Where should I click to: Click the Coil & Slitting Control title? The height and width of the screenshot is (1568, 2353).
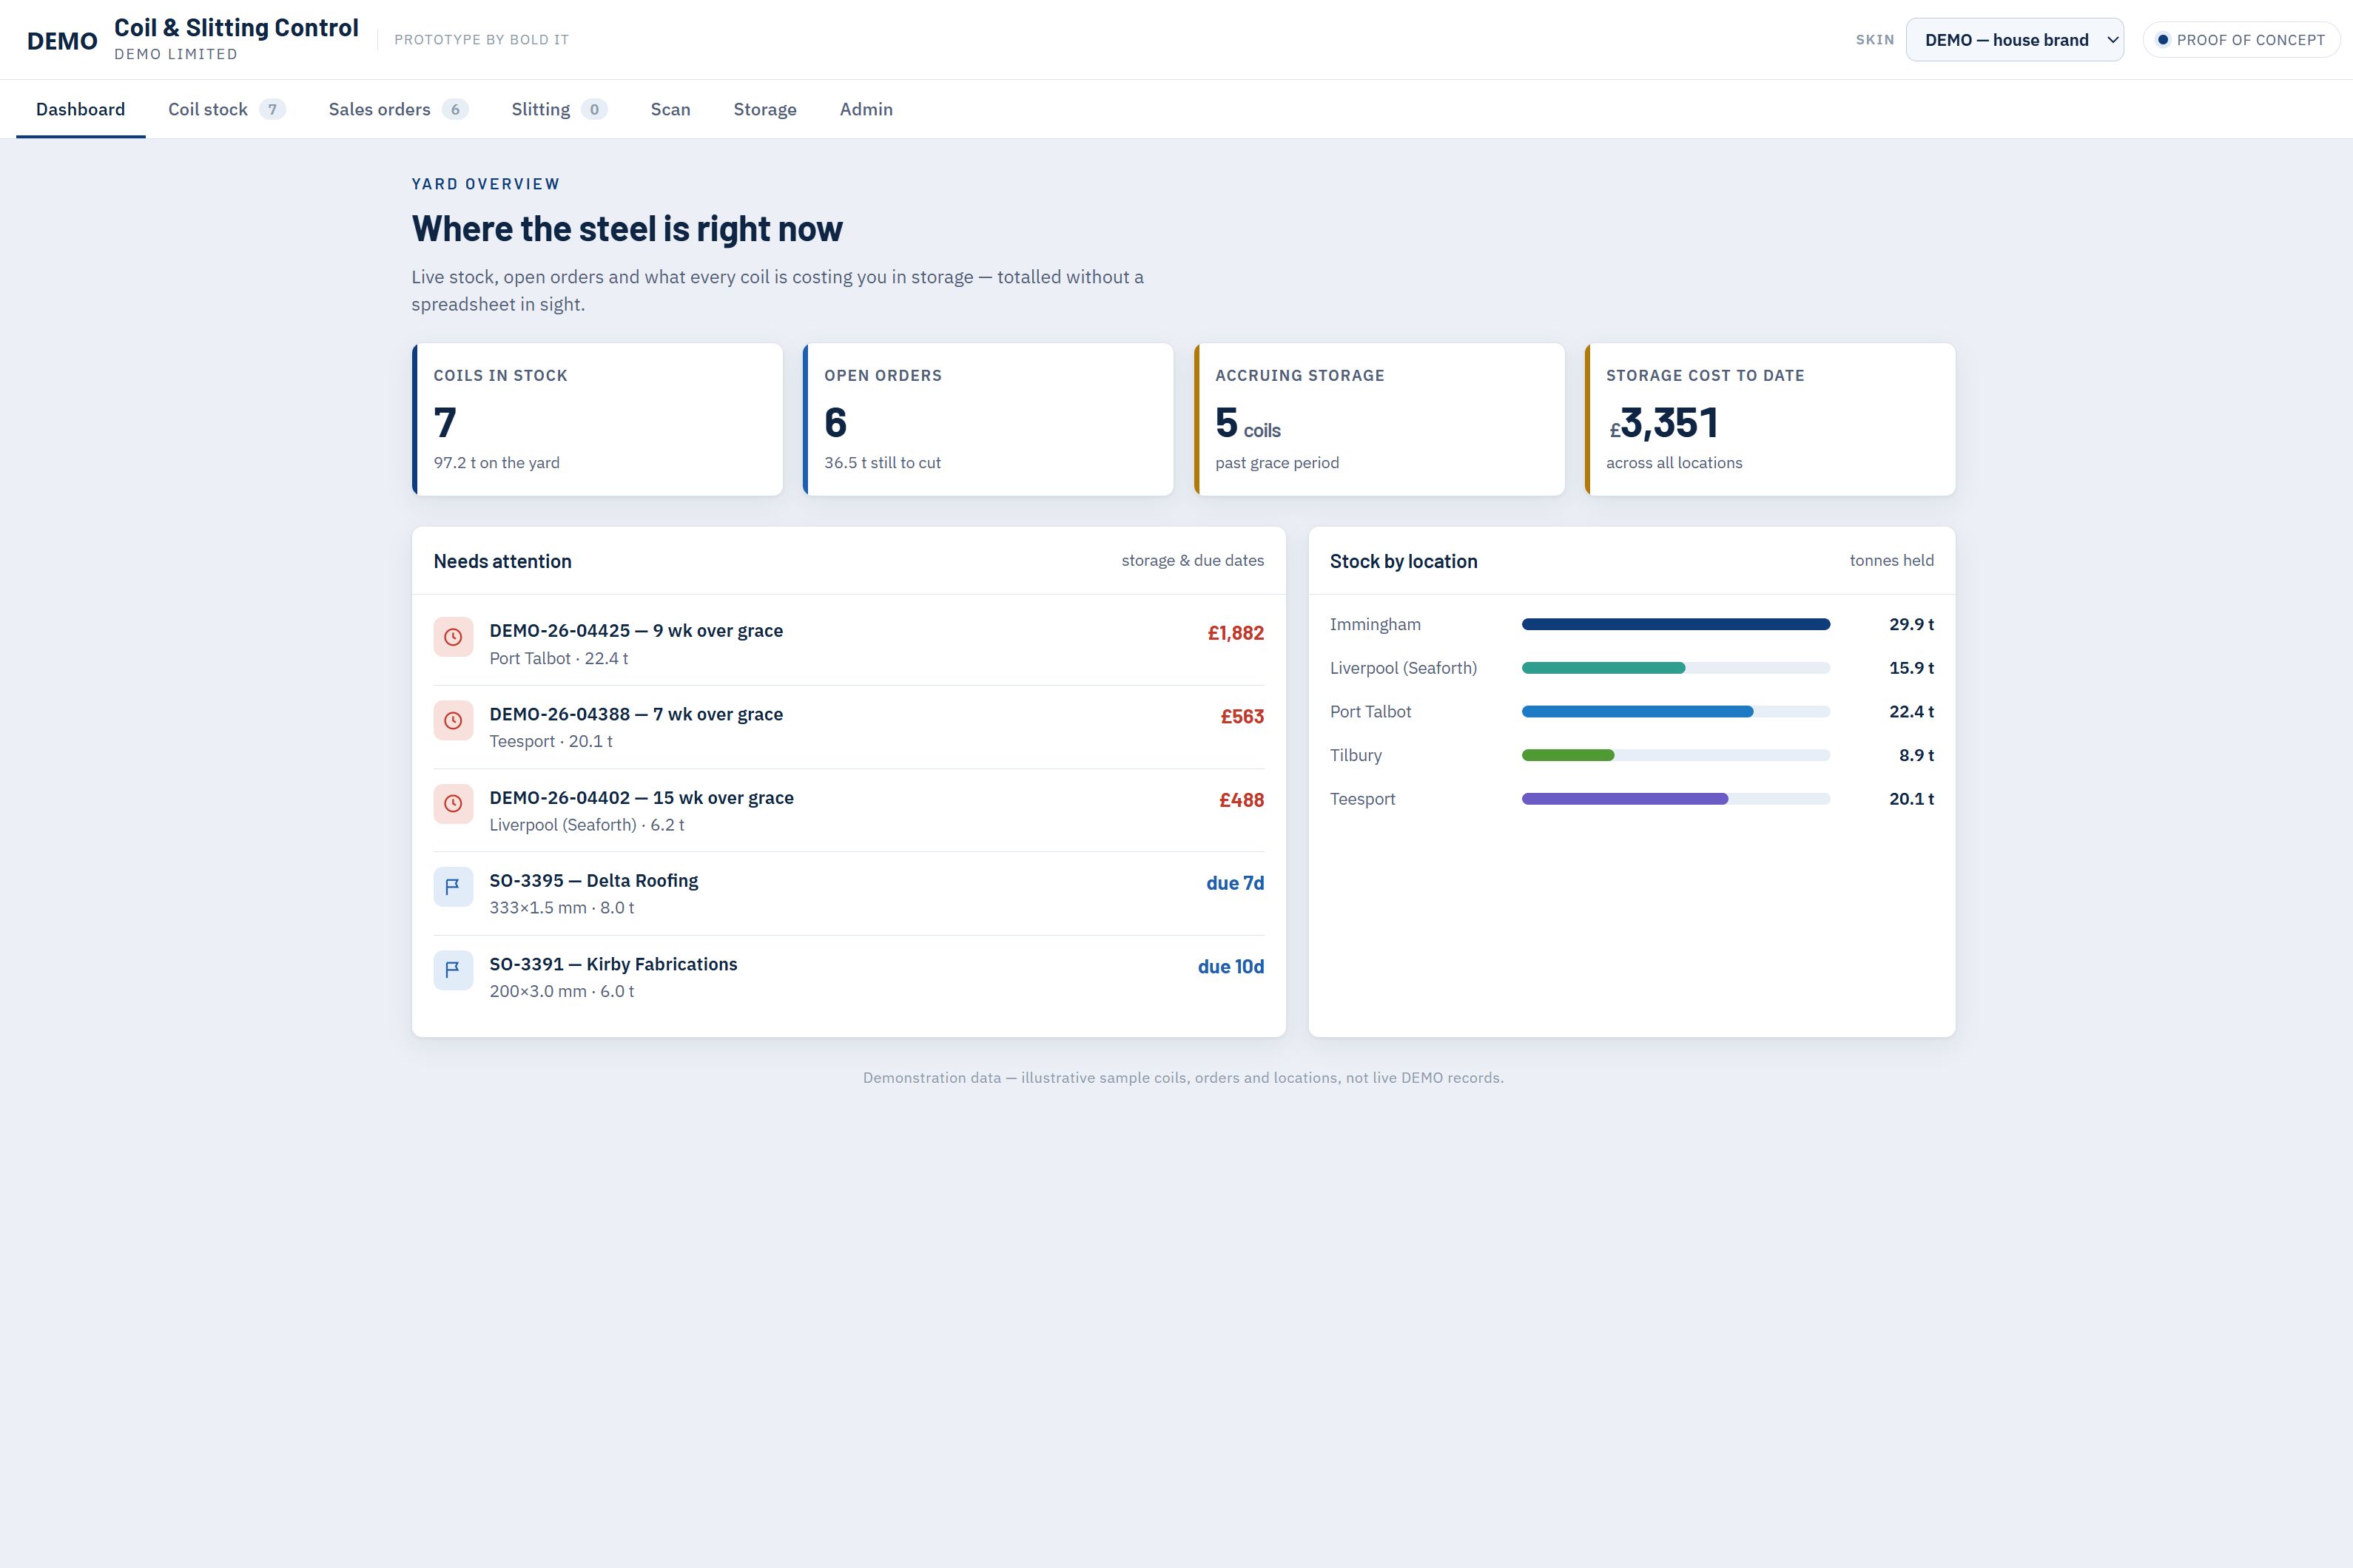(236, 28)
